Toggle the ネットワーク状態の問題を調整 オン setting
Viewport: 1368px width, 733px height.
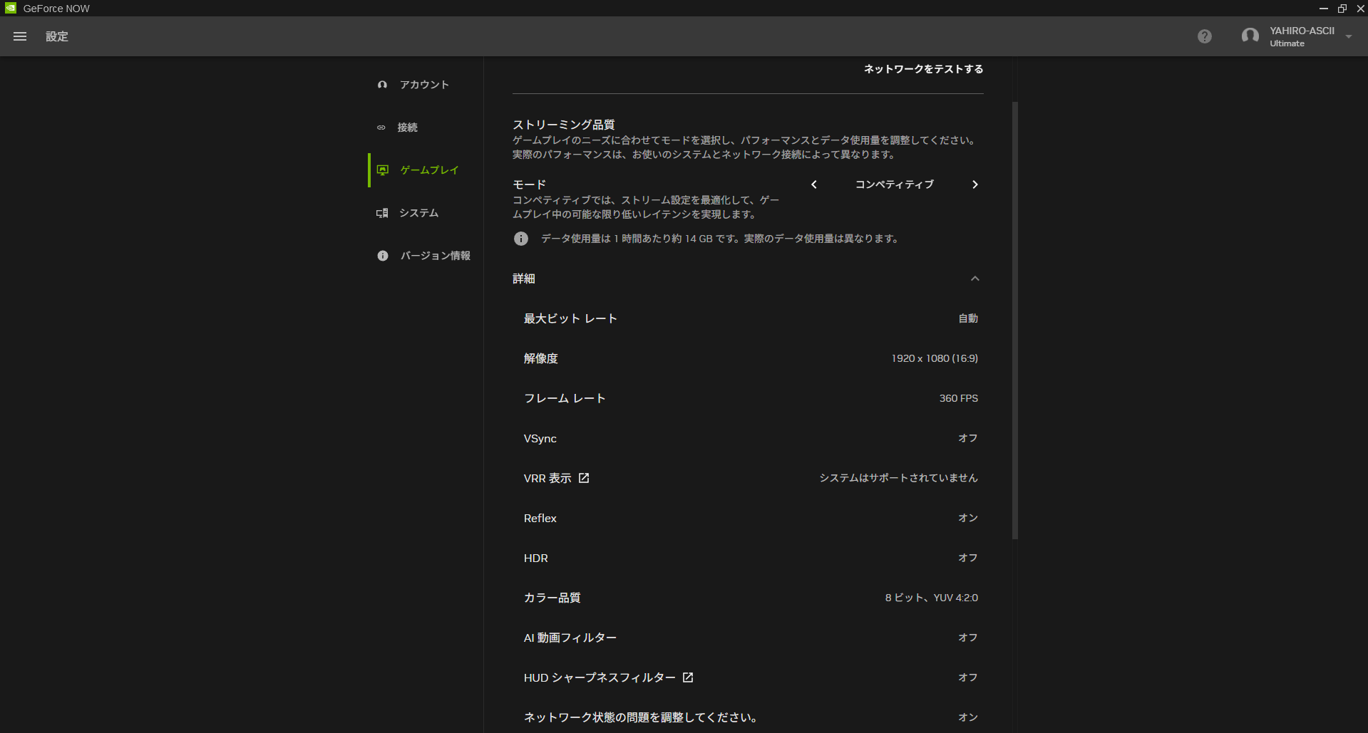point(968,717)
